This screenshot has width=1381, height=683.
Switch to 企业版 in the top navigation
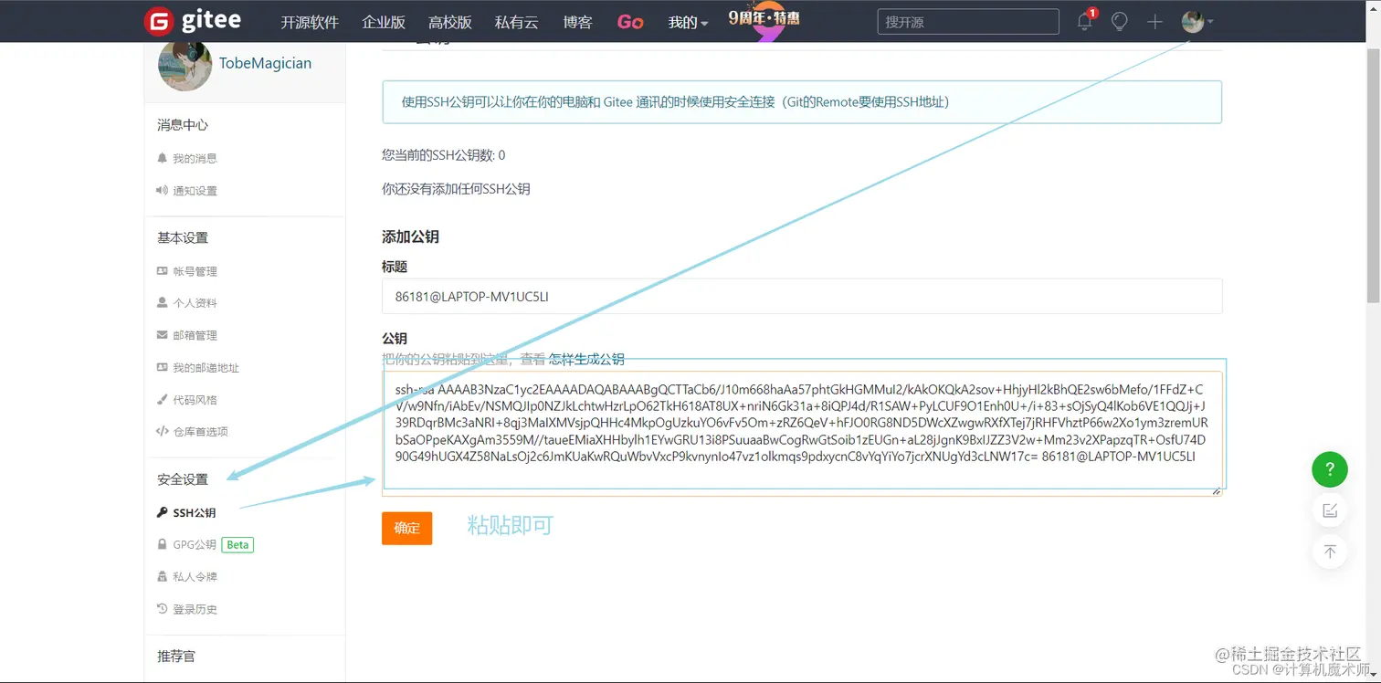(383, 21)
